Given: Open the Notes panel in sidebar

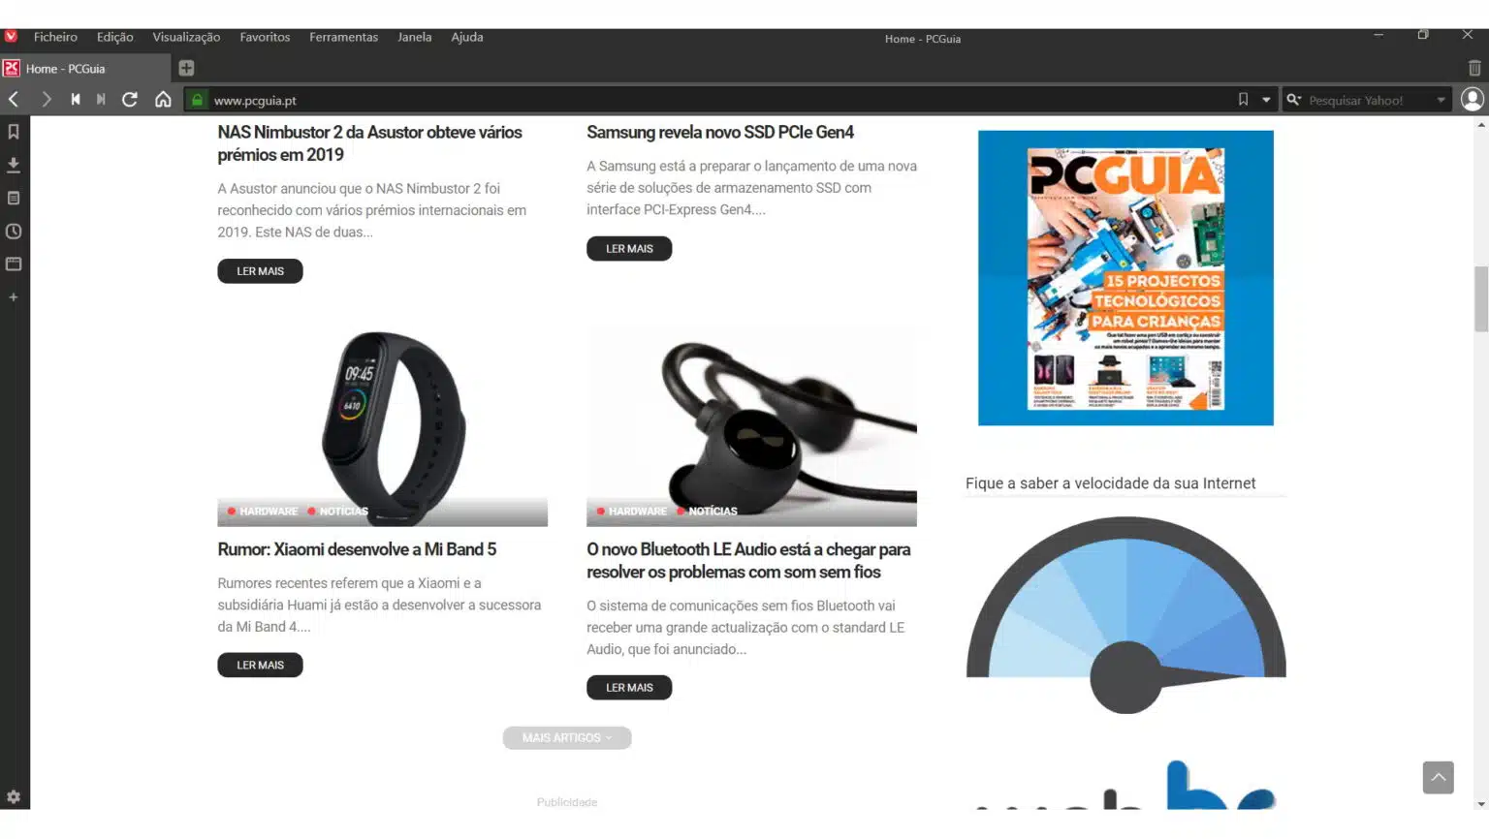Looking at the screenshot, I should pyautogui.click(x=14, y=198).
